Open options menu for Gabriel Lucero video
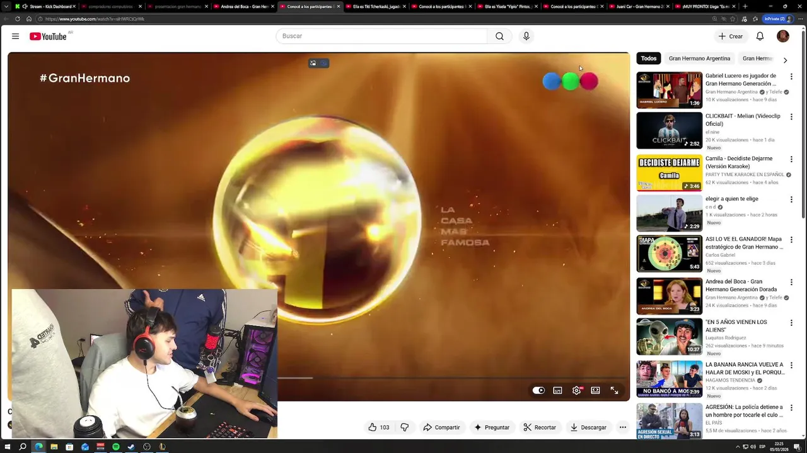The width and height of the screenshot is (807, 453). (x=791, y=77)
